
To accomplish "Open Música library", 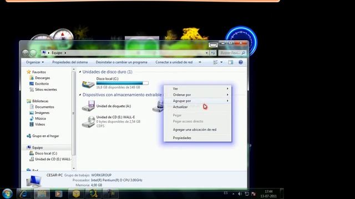I will click(x=40, y=119).
